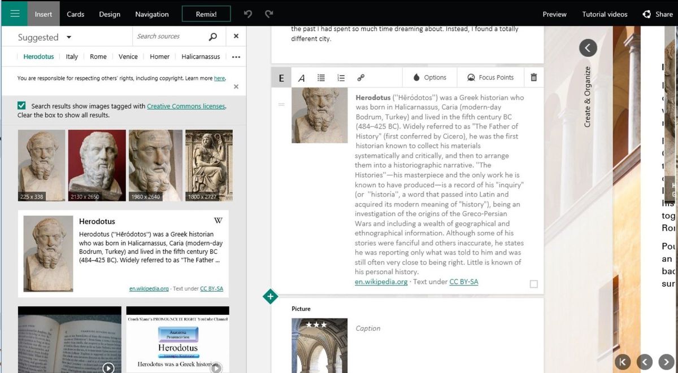Collapse the Create & Organize panel

tap(588, 48)
